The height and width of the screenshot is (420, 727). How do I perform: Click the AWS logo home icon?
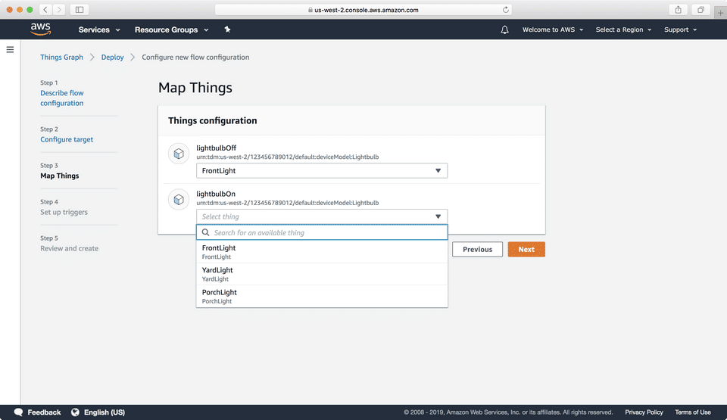tap(41, 29)
